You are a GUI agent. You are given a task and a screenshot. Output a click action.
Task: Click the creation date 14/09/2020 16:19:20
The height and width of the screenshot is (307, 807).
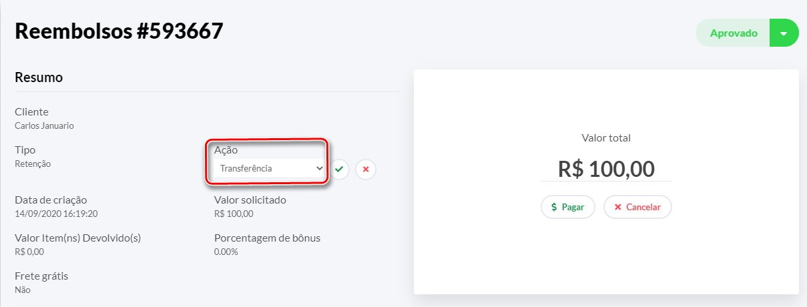[57, 214]
